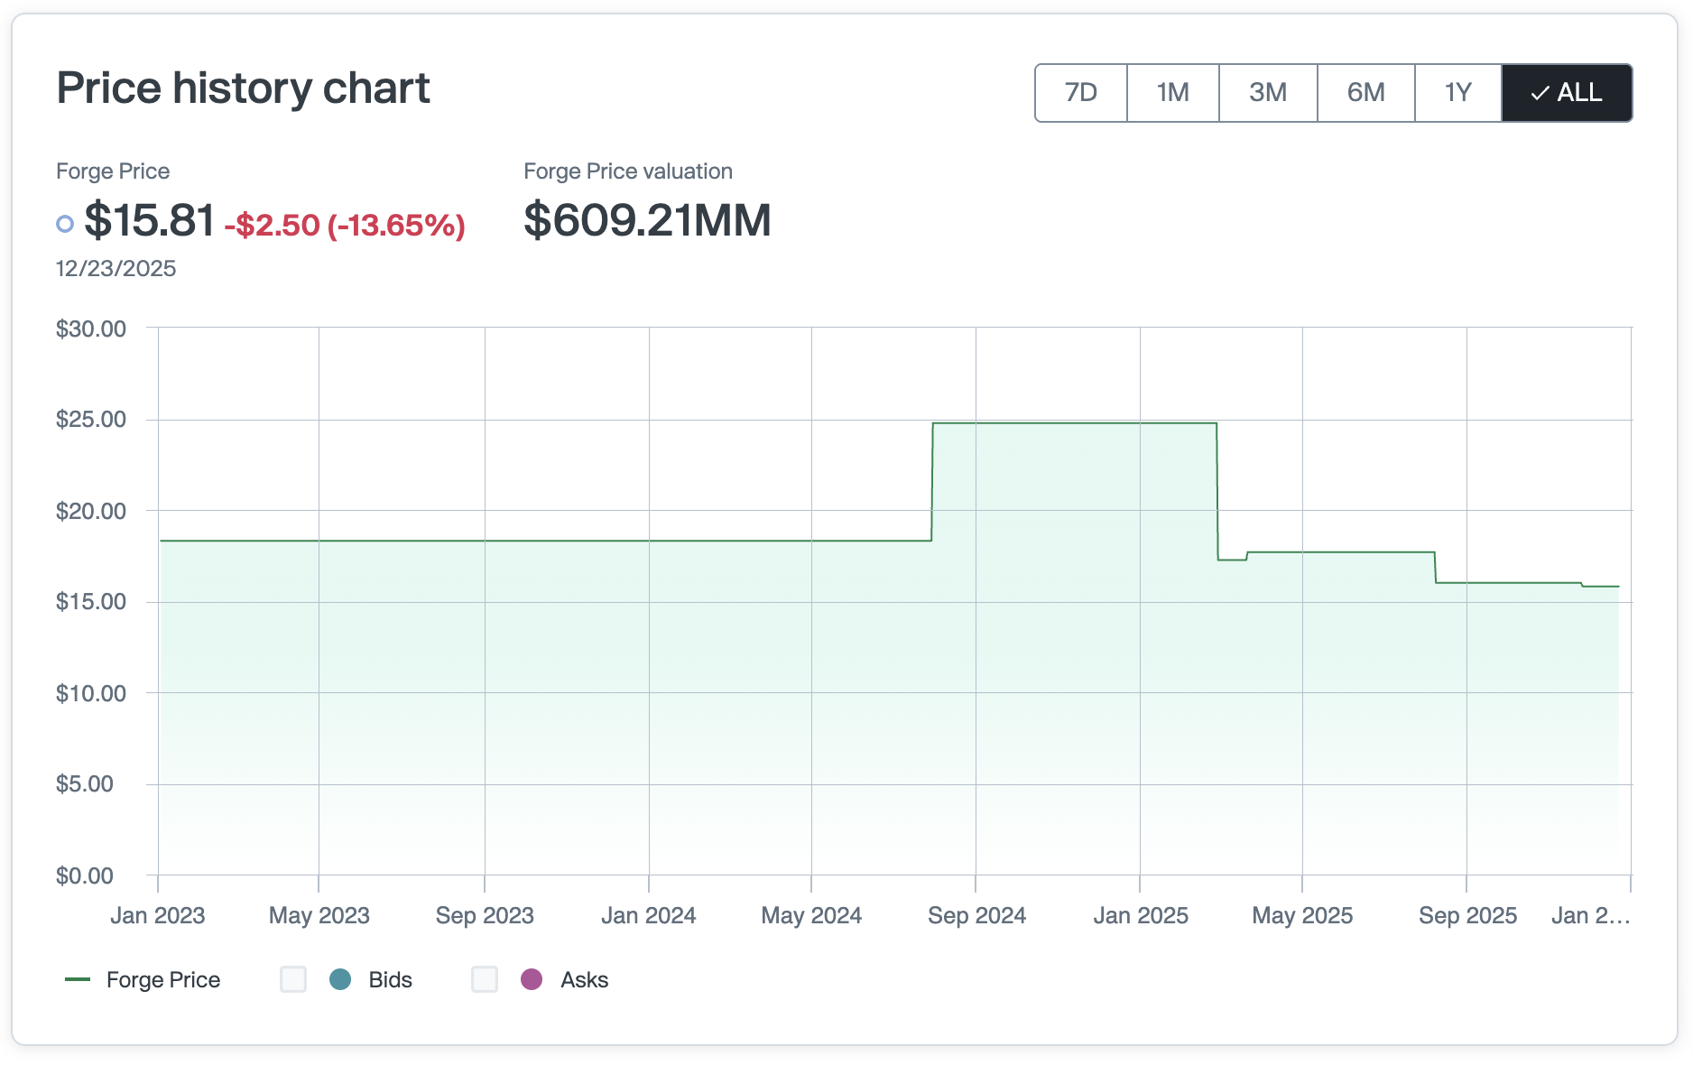Viewport: 1693px width, 1065px height.
Task: Click the teal Bids color dot
Action: [340, 979]
